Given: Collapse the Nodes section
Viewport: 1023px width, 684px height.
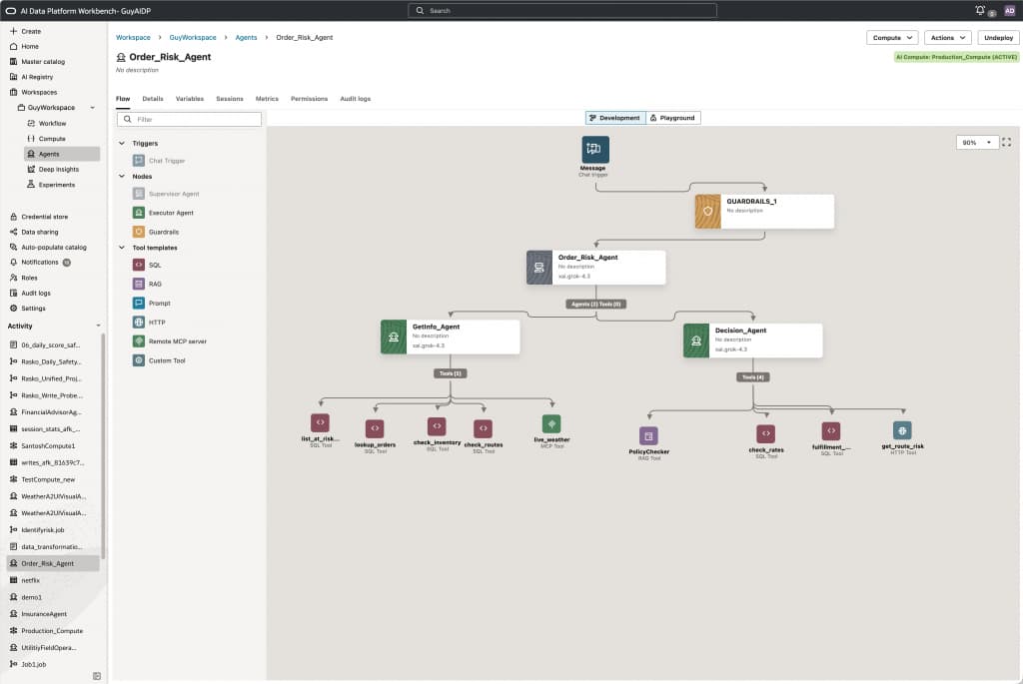Looking at the screenshot, I should (x=122, y=176).
